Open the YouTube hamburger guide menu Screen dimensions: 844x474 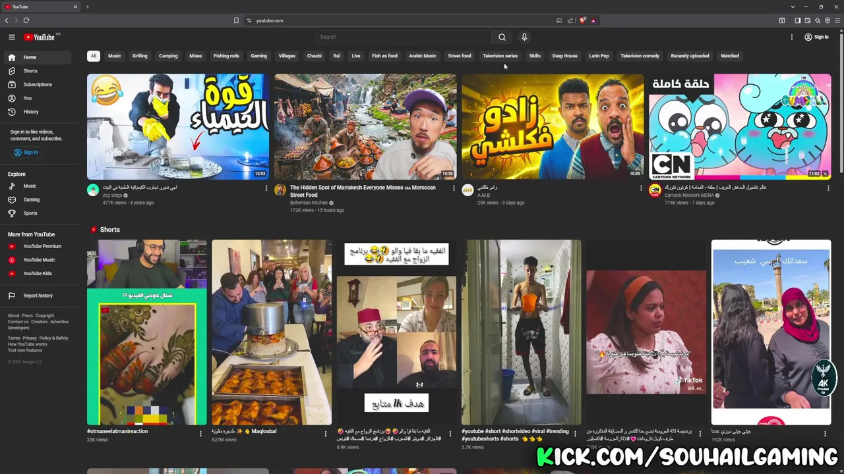(x=11, y=38)
